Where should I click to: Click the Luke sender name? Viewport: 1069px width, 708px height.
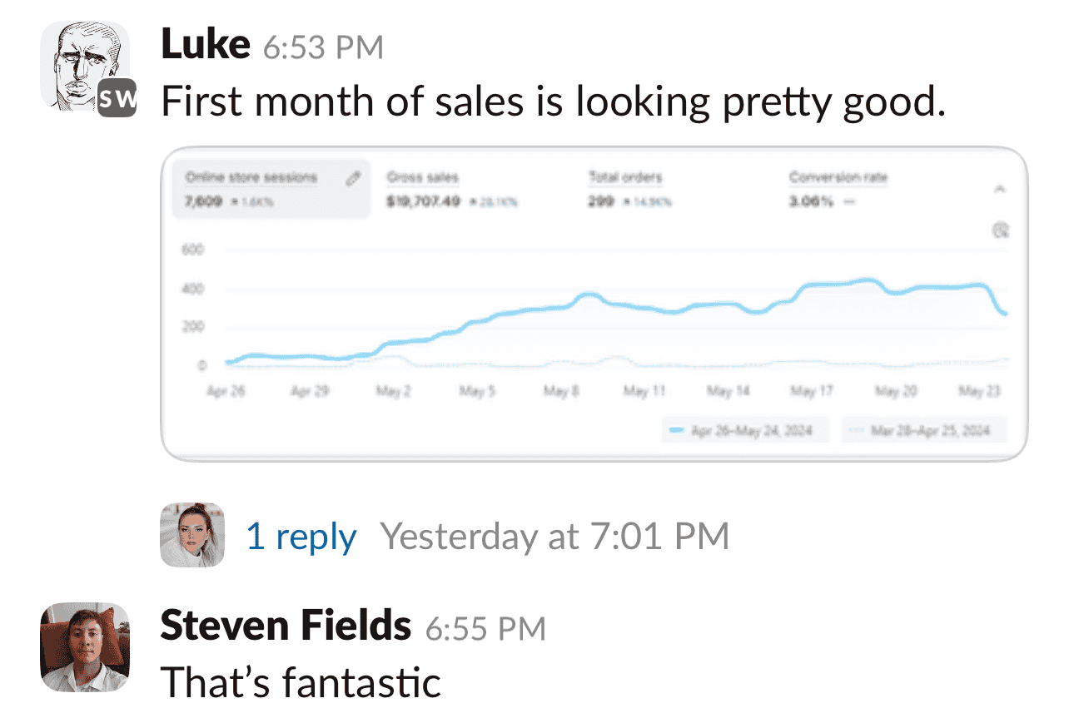[x=205, y=45]
